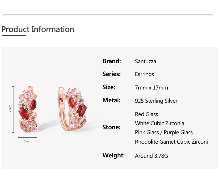The width and height of the screenshot is (219, 184).
Task: Select the Pink Glass / Purple Glass entry
Action: [164, 132]
